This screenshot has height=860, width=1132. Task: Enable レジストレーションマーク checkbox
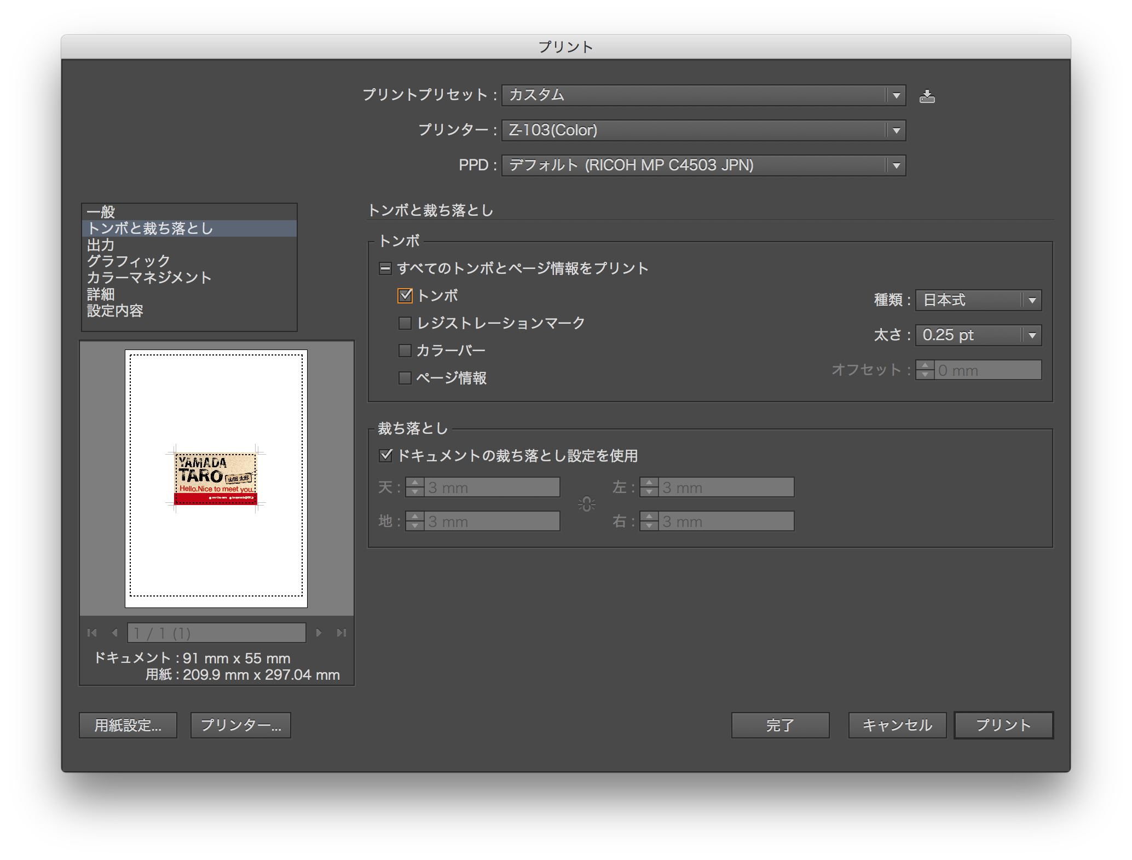pos(405,323)
